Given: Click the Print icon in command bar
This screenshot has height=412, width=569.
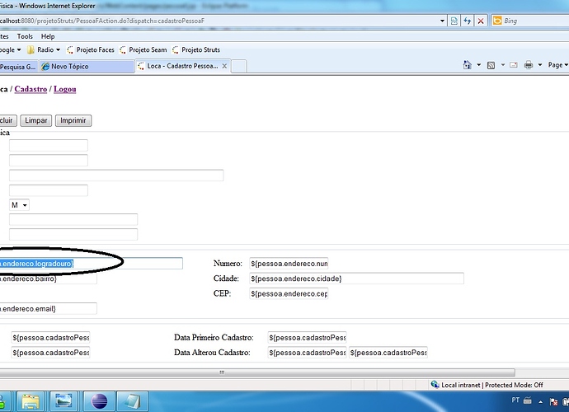Looking at the screenshot, I should (529, 65).
